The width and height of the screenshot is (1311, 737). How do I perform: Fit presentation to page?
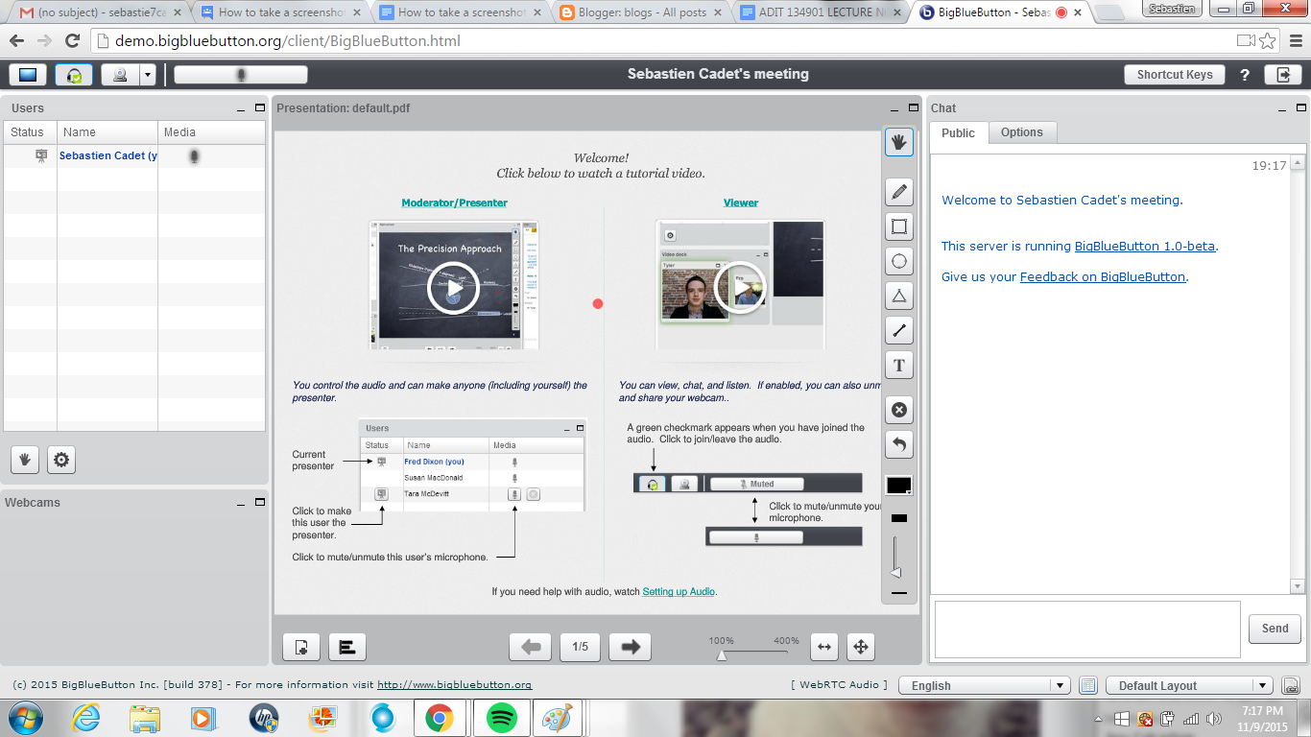tap(860, 647)
